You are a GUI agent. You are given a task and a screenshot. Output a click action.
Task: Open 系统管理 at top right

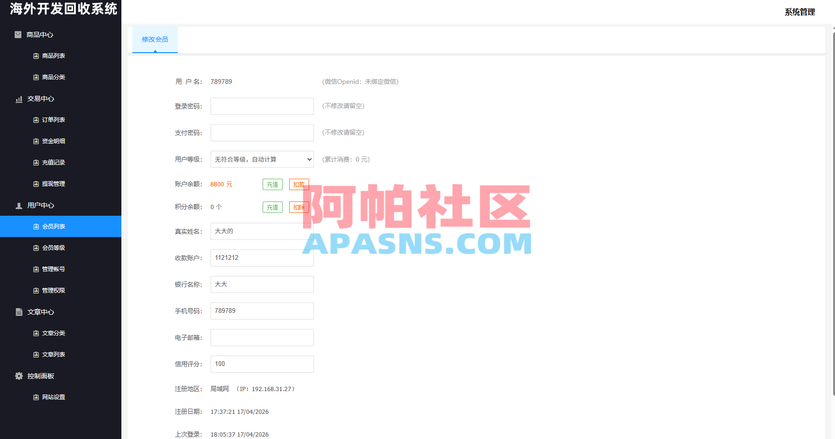[799, 12]
